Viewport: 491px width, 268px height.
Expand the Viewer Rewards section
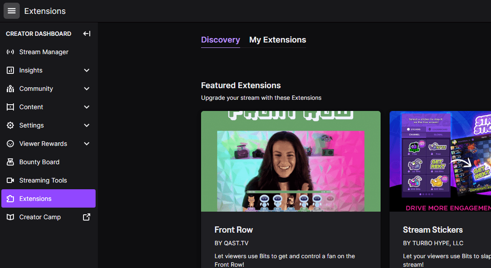(86, 144)
